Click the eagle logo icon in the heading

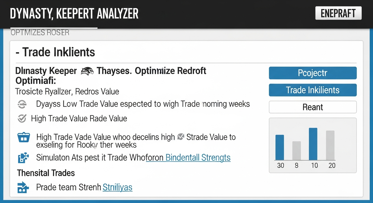[x=87, y=71]
